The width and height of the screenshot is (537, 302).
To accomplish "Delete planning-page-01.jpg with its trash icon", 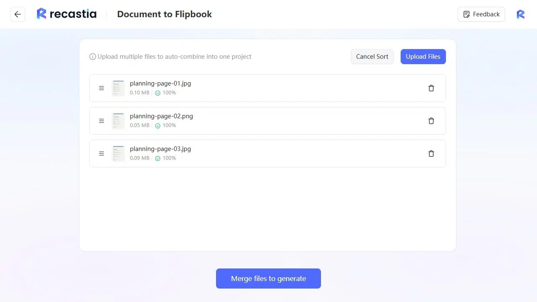I will click(x=431, y=88).
